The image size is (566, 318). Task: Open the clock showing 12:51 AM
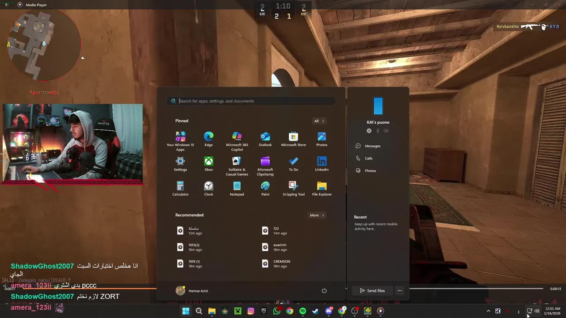click(x=552, y=311)
